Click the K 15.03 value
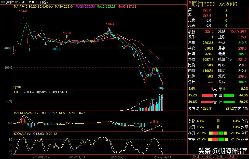249x159 pixels. (x=38, y=134)
